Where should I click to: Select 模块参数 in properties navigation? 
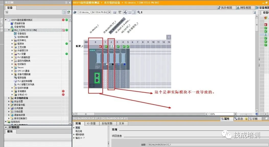click(x=80, y=135)
